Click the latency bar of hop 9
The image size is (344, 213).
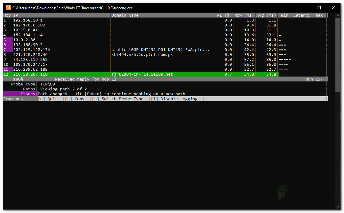pyautogui.click(x=285, y=60)
